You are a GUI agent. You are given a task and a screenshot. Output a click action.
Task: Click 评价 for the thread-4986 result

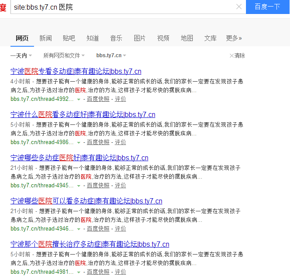pos(120,142)
